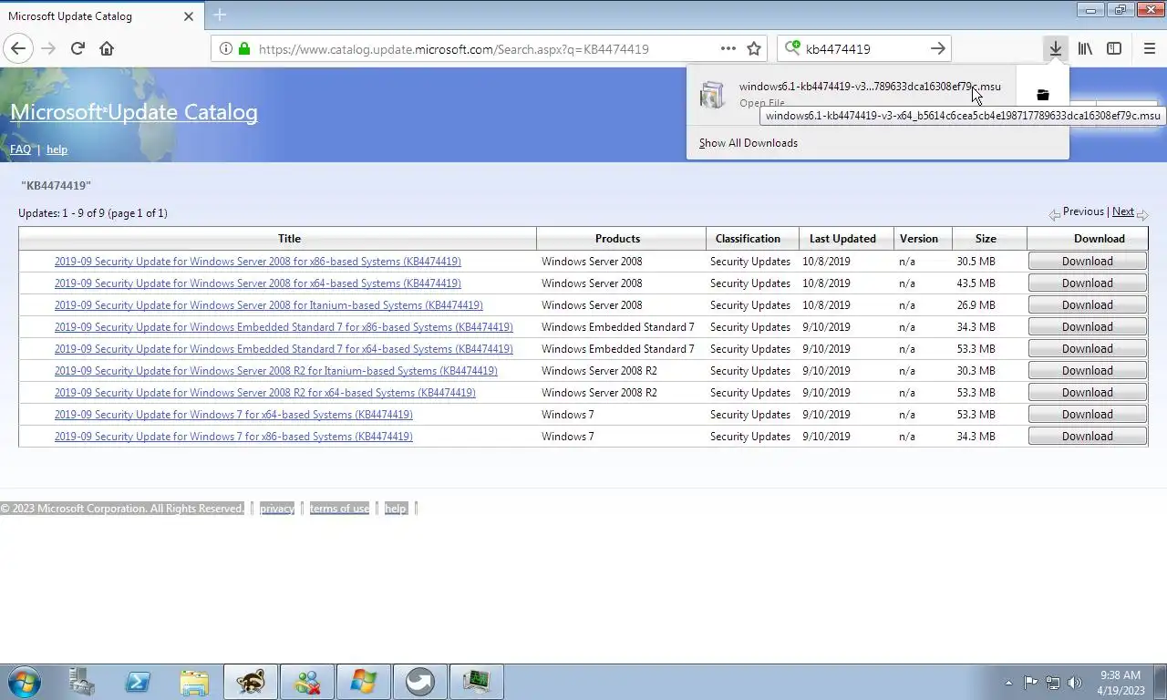Open Action Center flag tray icon
The image size is (1167, 700).
pyautogui.click(x=1030, y=682)
